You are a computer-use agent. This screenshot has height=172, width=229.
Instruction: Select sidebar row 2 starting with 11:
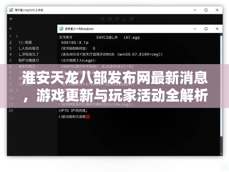coord(25,42)
